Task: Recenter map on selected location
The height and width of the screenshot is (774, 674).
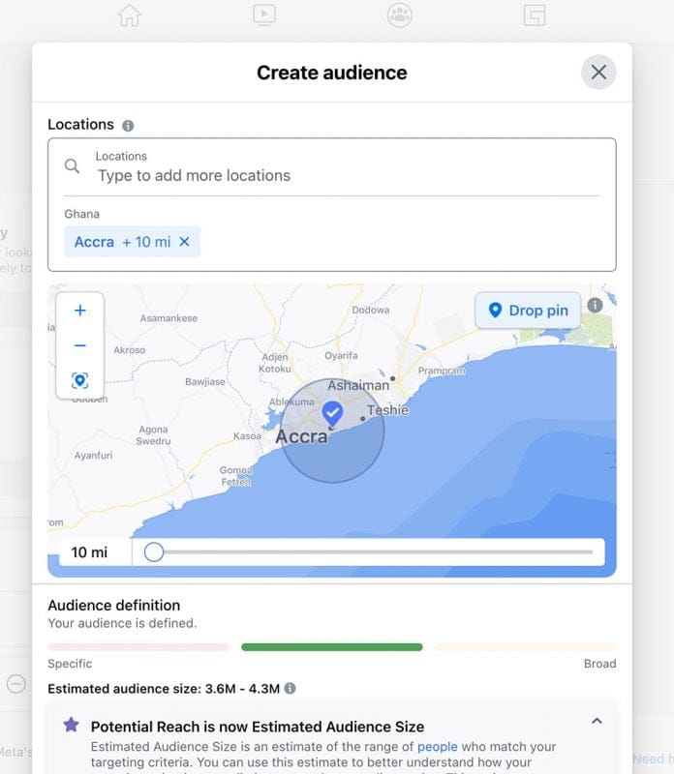Action: coord(80,380)
